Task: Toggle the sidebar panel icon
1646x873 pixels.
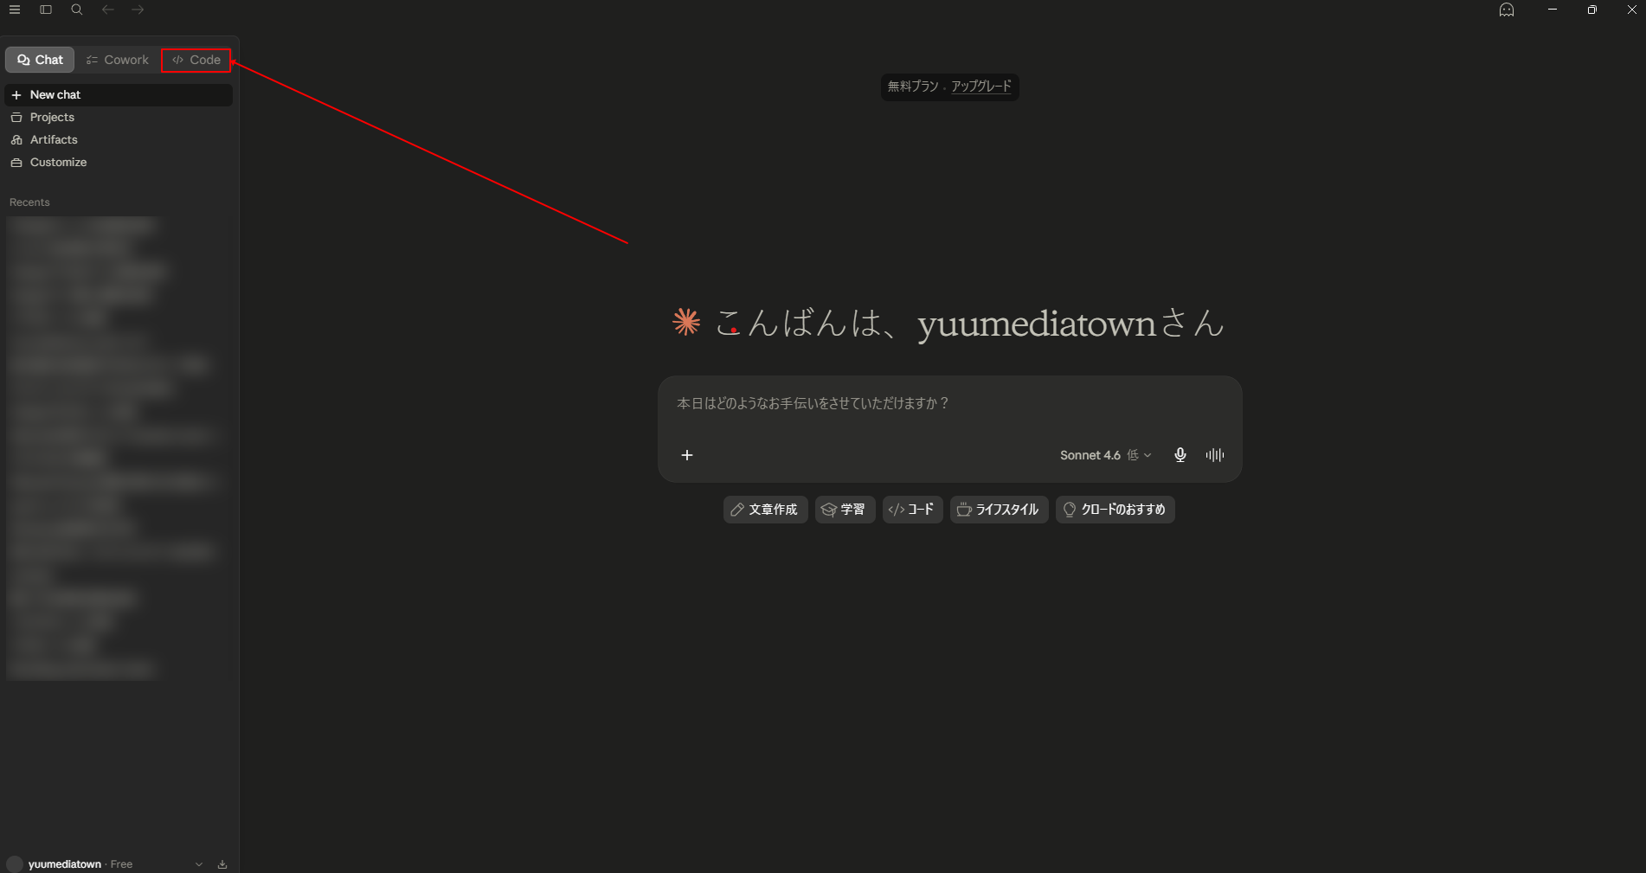Action: pos(46,10)
